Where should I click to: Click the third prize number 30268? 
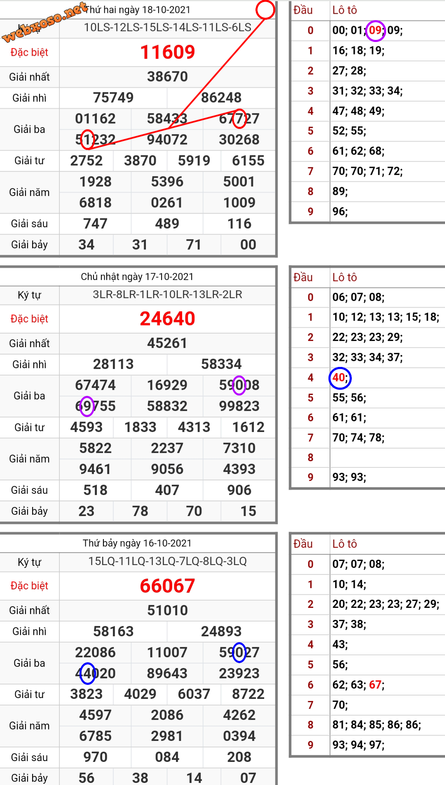click(x=239, y=140)
